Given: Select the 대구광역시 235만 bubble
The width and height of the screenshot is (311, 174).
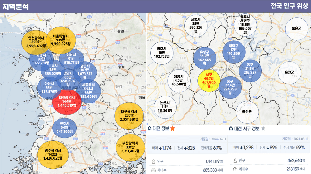Looking at the screenshot, I should click(x=129, y=115).
